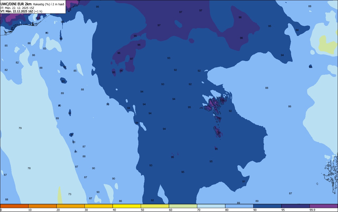Click the 'UWC/DINI EUR 2km' title text
Viewport: 338px width, 212px height.
click(x=16, y=4)
